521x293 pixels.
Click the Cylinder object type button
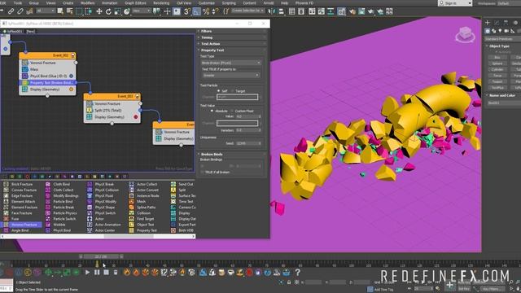[497, 69]
